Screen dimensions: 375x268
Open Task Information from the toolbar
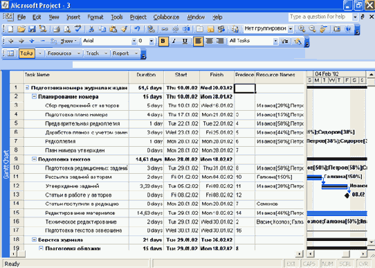click(199, 29)
